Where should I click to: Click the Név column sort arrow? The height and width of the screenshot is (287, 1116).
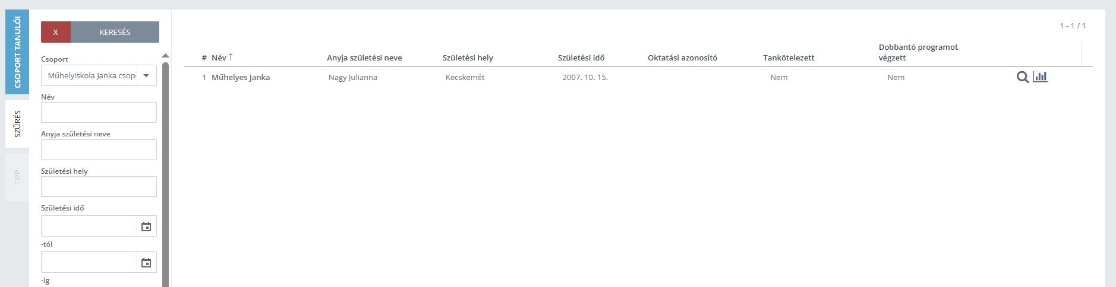(x=231, y=57)
